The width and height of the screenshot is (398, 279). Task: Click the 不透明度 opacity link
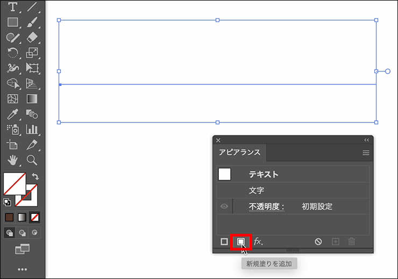click(x=266, y=206)
